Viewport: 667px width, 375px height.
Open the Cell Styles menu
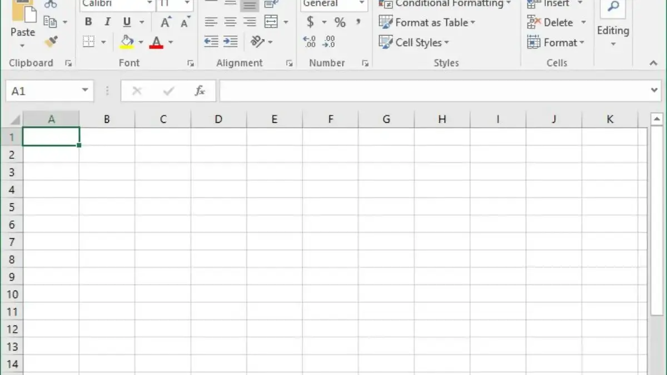[414, 42]
